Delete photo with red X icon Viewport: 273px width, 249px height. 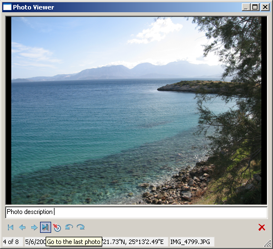[x=262, y=227]
